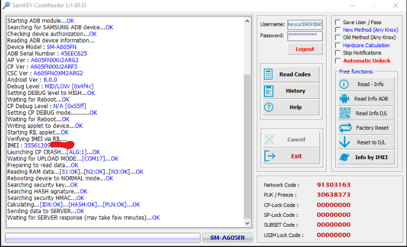The image size is (407, 247).
Task: Click Sending data to SERVER log line
Action: (x=46, y=211)
